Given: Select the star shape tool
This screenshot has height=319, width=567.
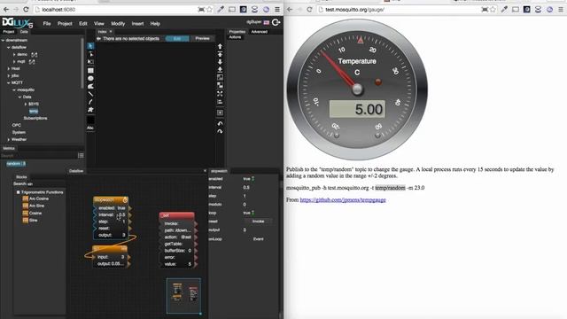Looking at the screenshot, I should click(90, 110).
